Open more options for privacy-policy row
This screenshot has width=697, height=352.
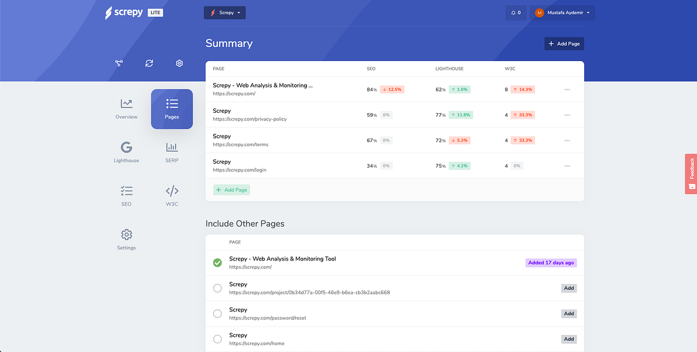tap(567, 115)
